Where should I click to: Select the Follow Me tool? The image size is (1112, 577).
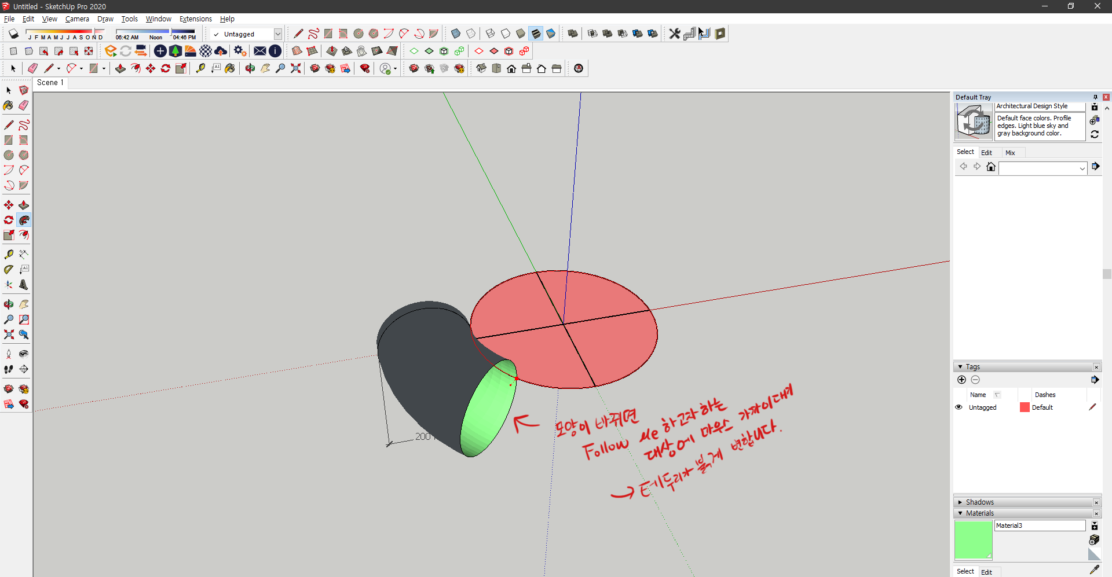(x=24, y=220)
